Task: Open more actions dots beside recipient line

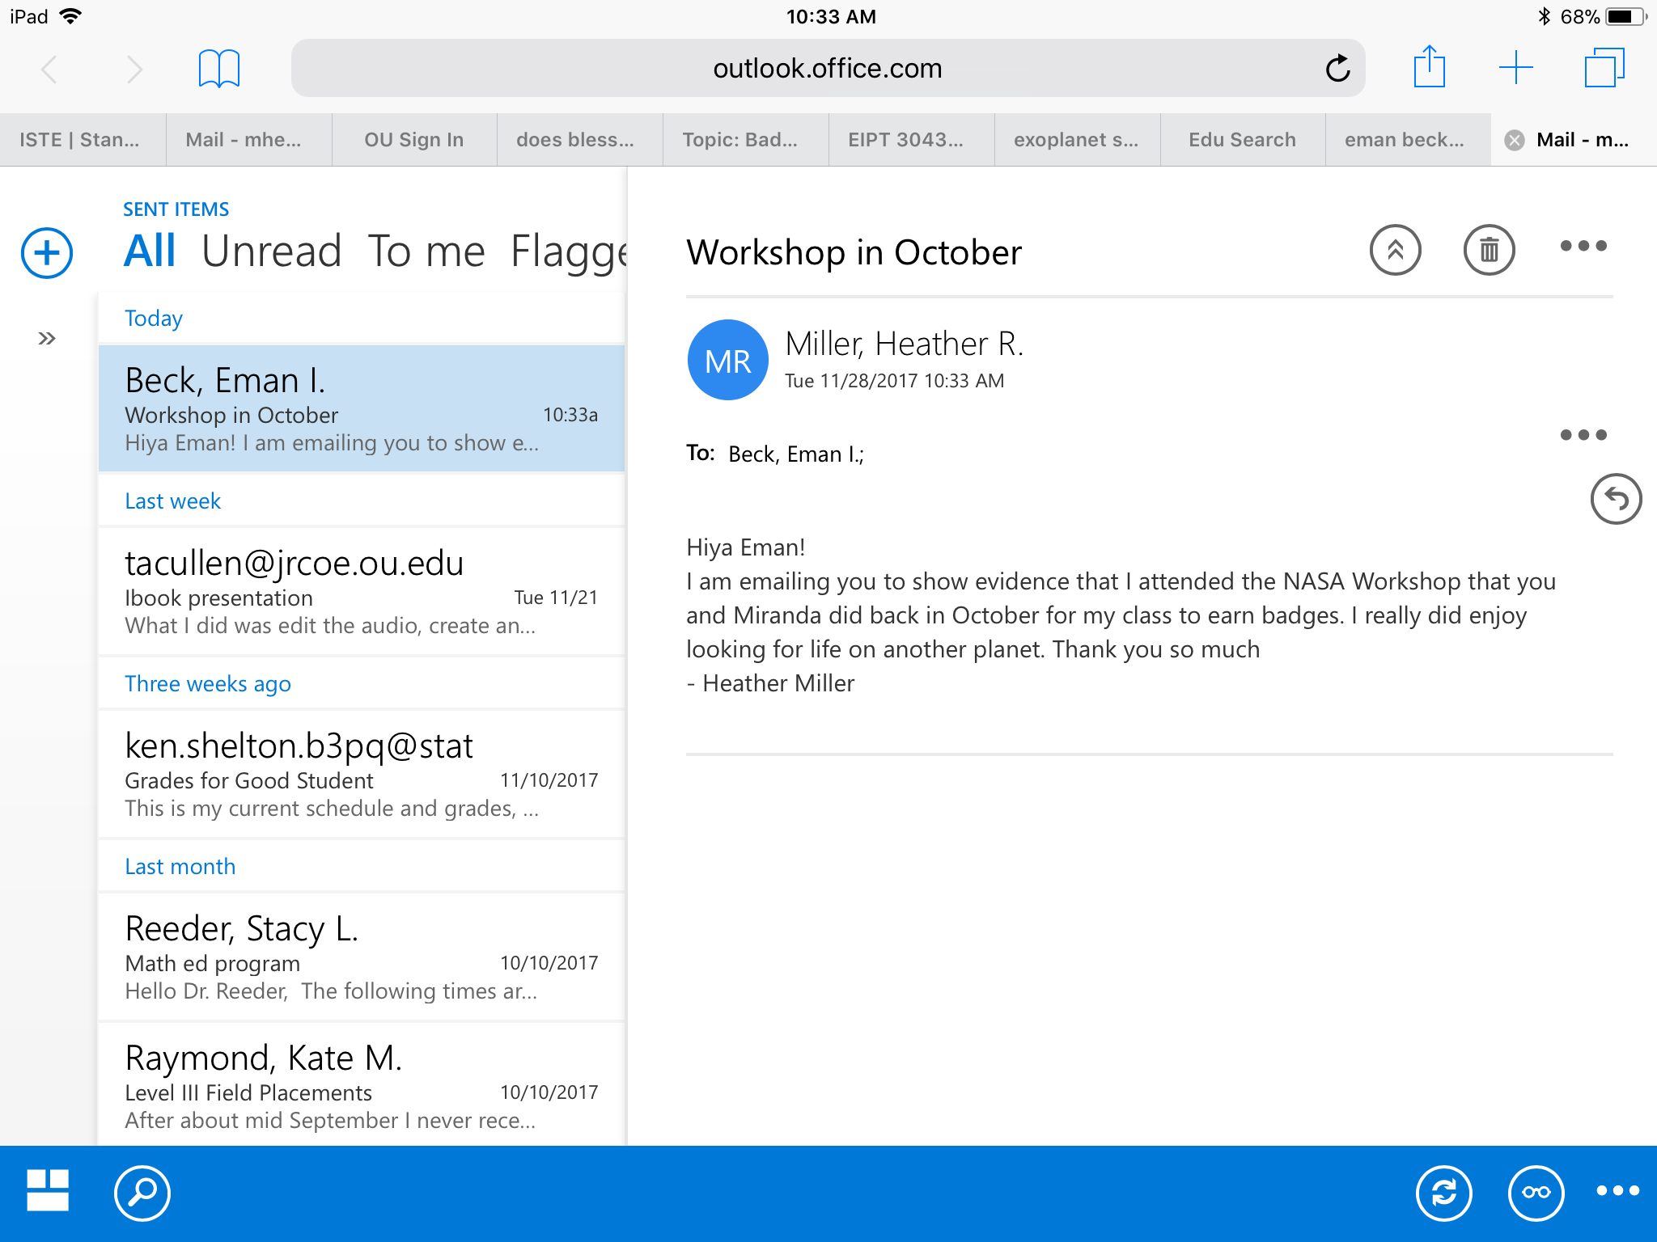Action: pos(1583,435)
